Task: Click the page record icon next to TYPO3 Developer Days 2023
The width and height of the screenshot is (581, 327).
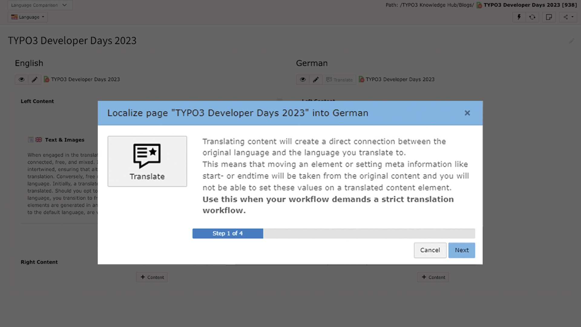Action: click(47, 79)
